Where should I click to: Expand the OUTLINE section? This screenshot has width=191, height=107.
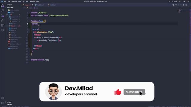coord(9,102)
